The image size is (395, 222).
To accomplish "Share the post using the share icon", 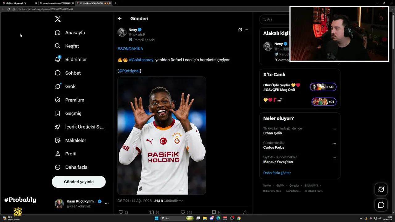I will 245,212.
